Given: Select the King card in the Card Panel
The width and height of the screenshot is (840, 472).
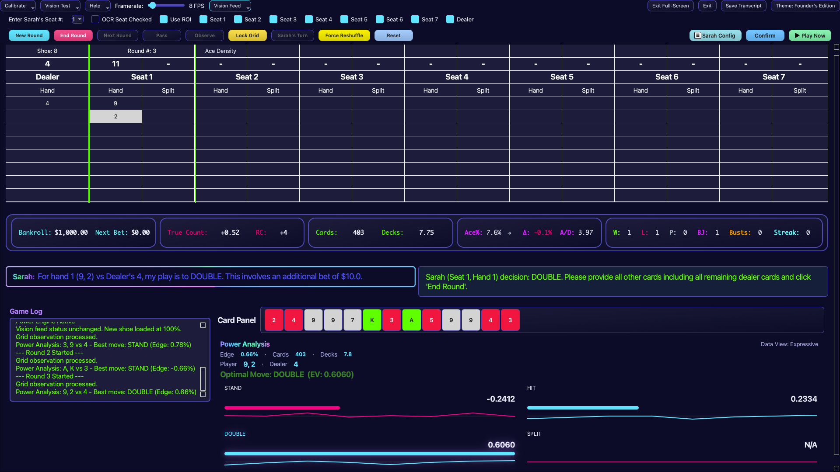Looking at the screenshot, I should (x=372, y=319).
